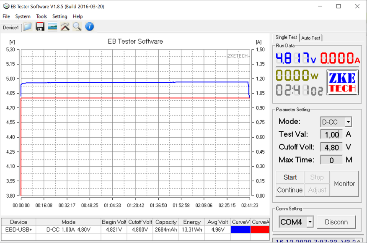
Task: Open settings with the hammer and wrench icon
Action: (65, 26)
